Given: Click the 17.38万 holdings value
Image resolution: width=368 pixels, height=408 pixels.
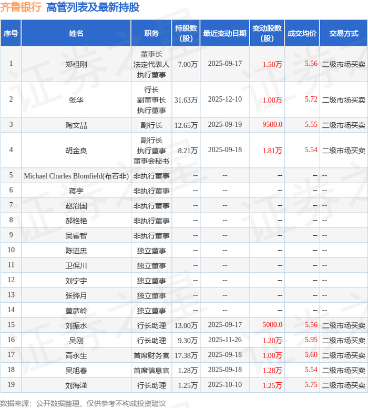Looking at the screenshot, I should (x=186, y=355).
